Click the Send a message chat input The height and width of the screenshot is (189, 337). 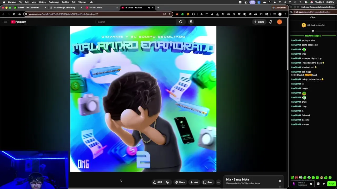[x=303, y=184]
